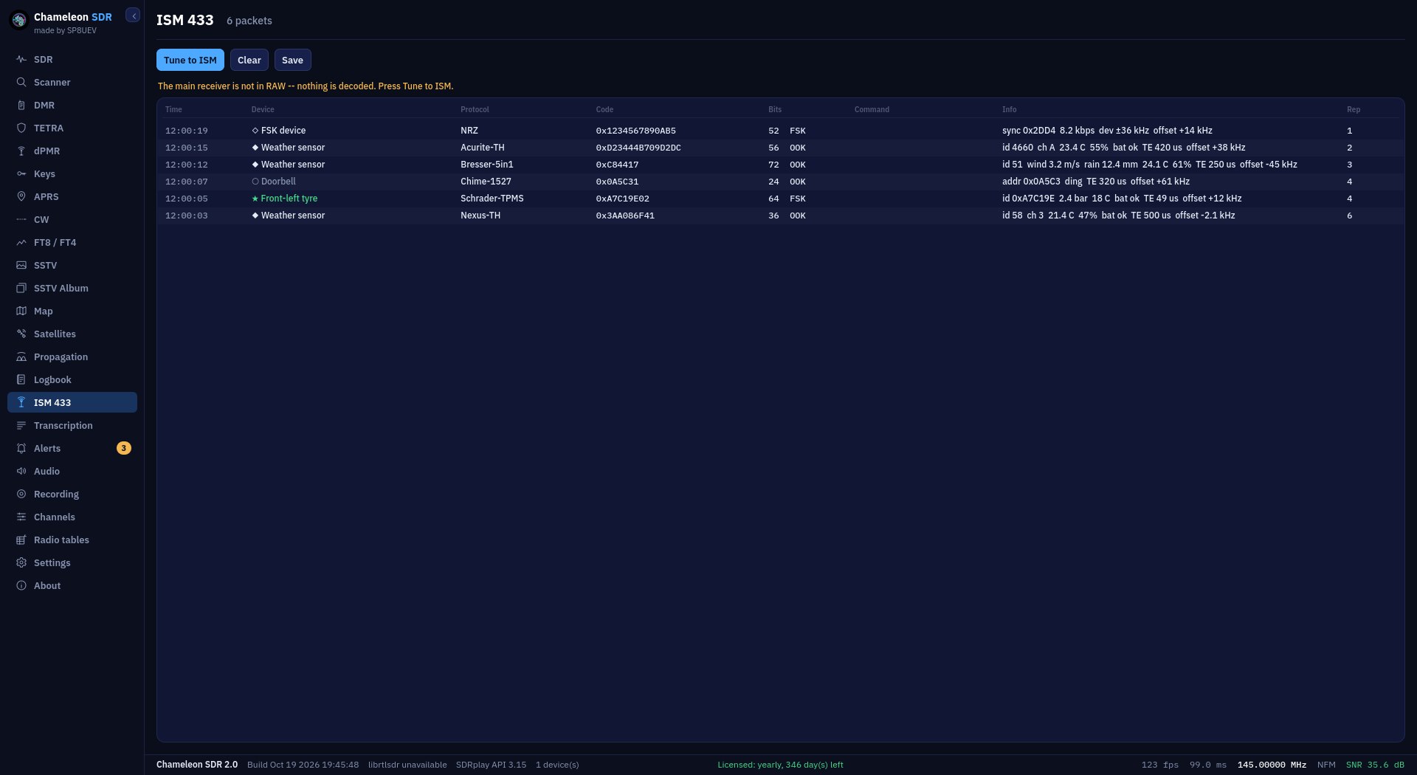
Task: Open the Settings page
Action: (72, 562)
